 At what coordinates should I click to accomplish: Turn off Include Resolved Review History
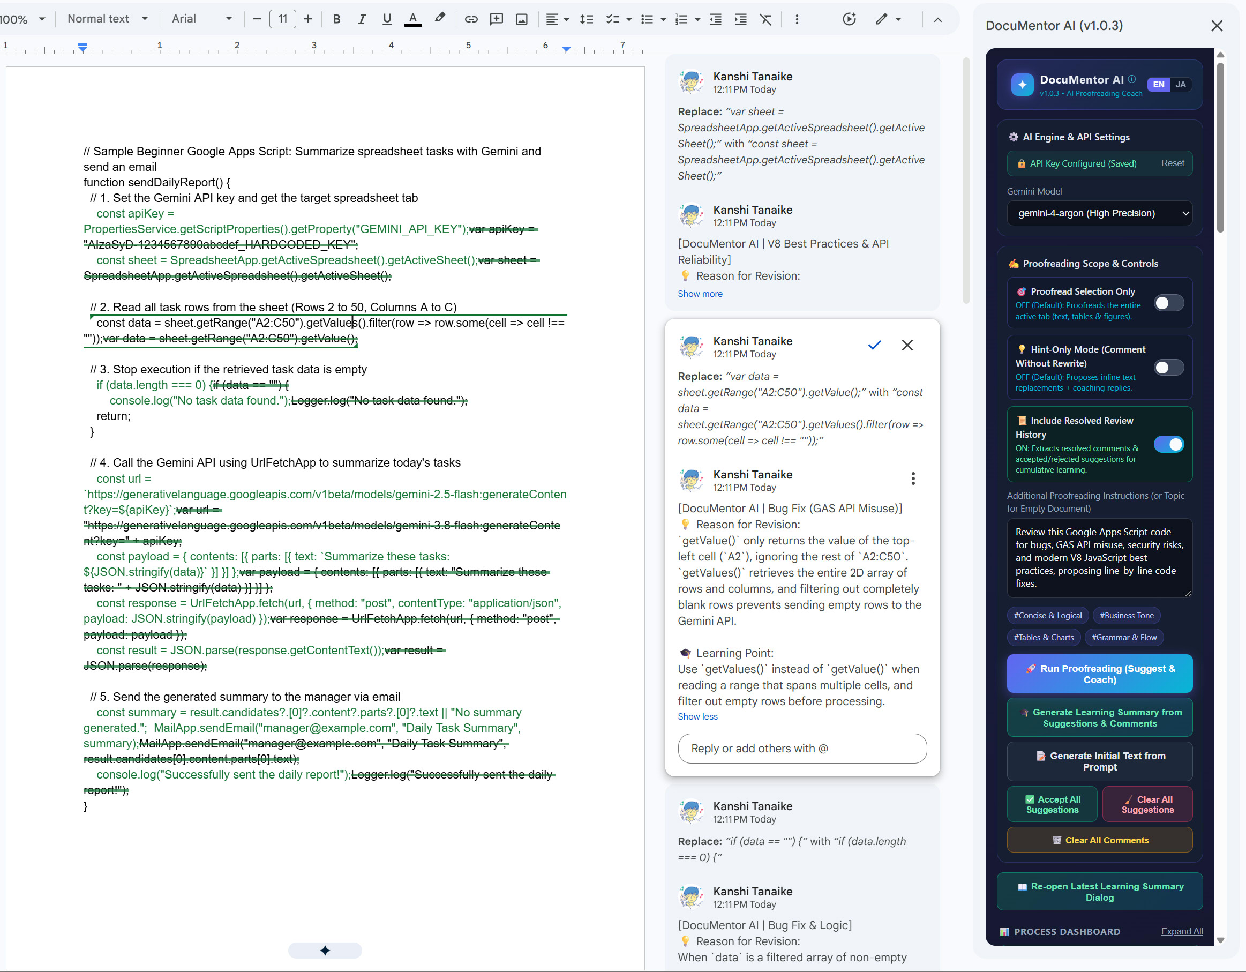(x=1168, y=444)
